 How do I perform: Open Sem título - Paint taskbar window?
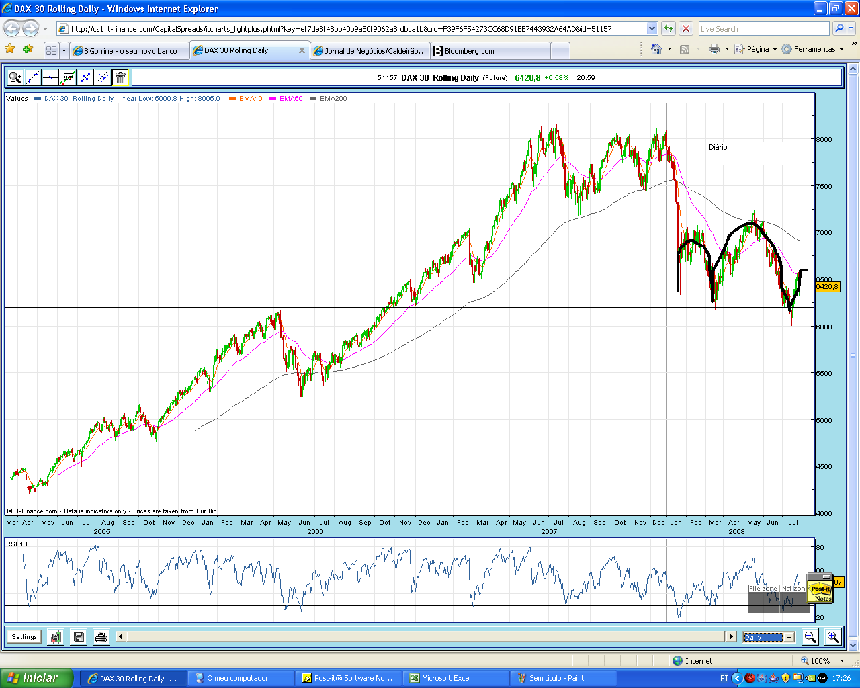(564, 678)
